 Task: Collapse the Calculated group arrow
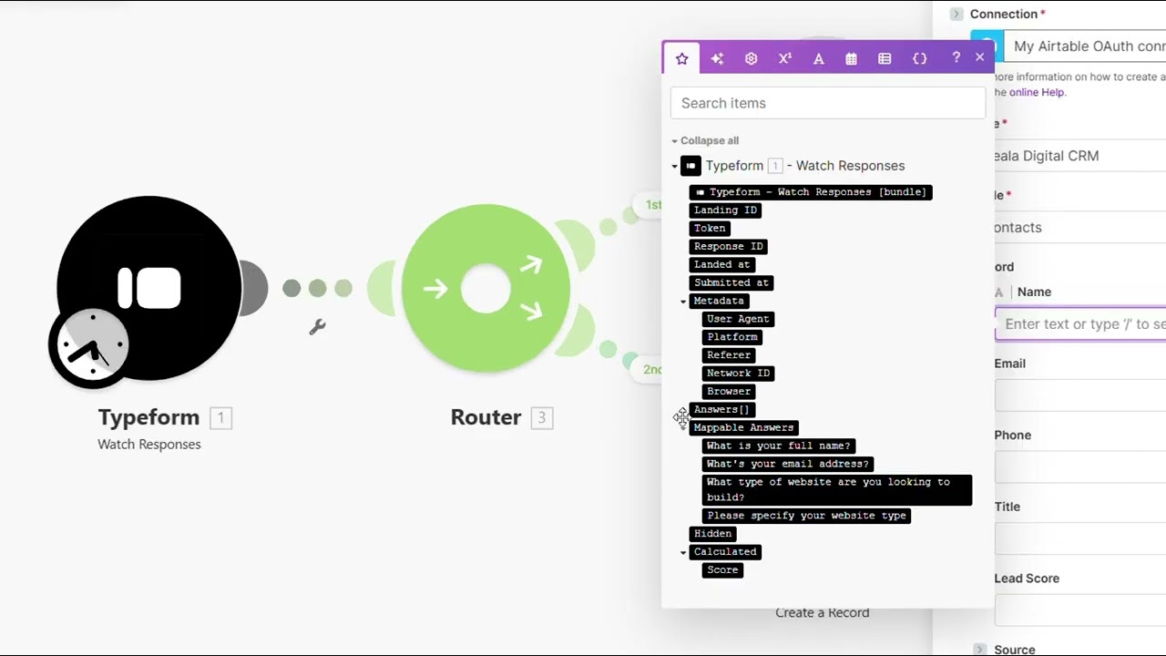(683, 553)
